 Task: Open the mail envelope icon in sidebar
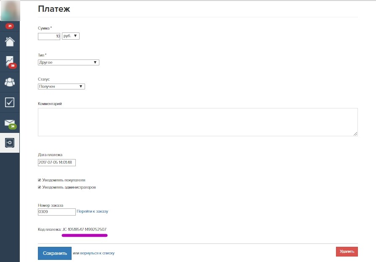click(10, 123)
